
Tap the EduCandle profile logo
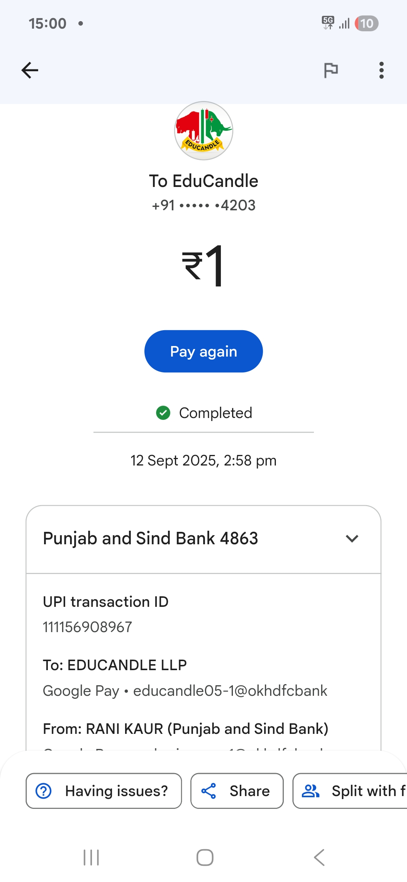(x=203, y=131)
